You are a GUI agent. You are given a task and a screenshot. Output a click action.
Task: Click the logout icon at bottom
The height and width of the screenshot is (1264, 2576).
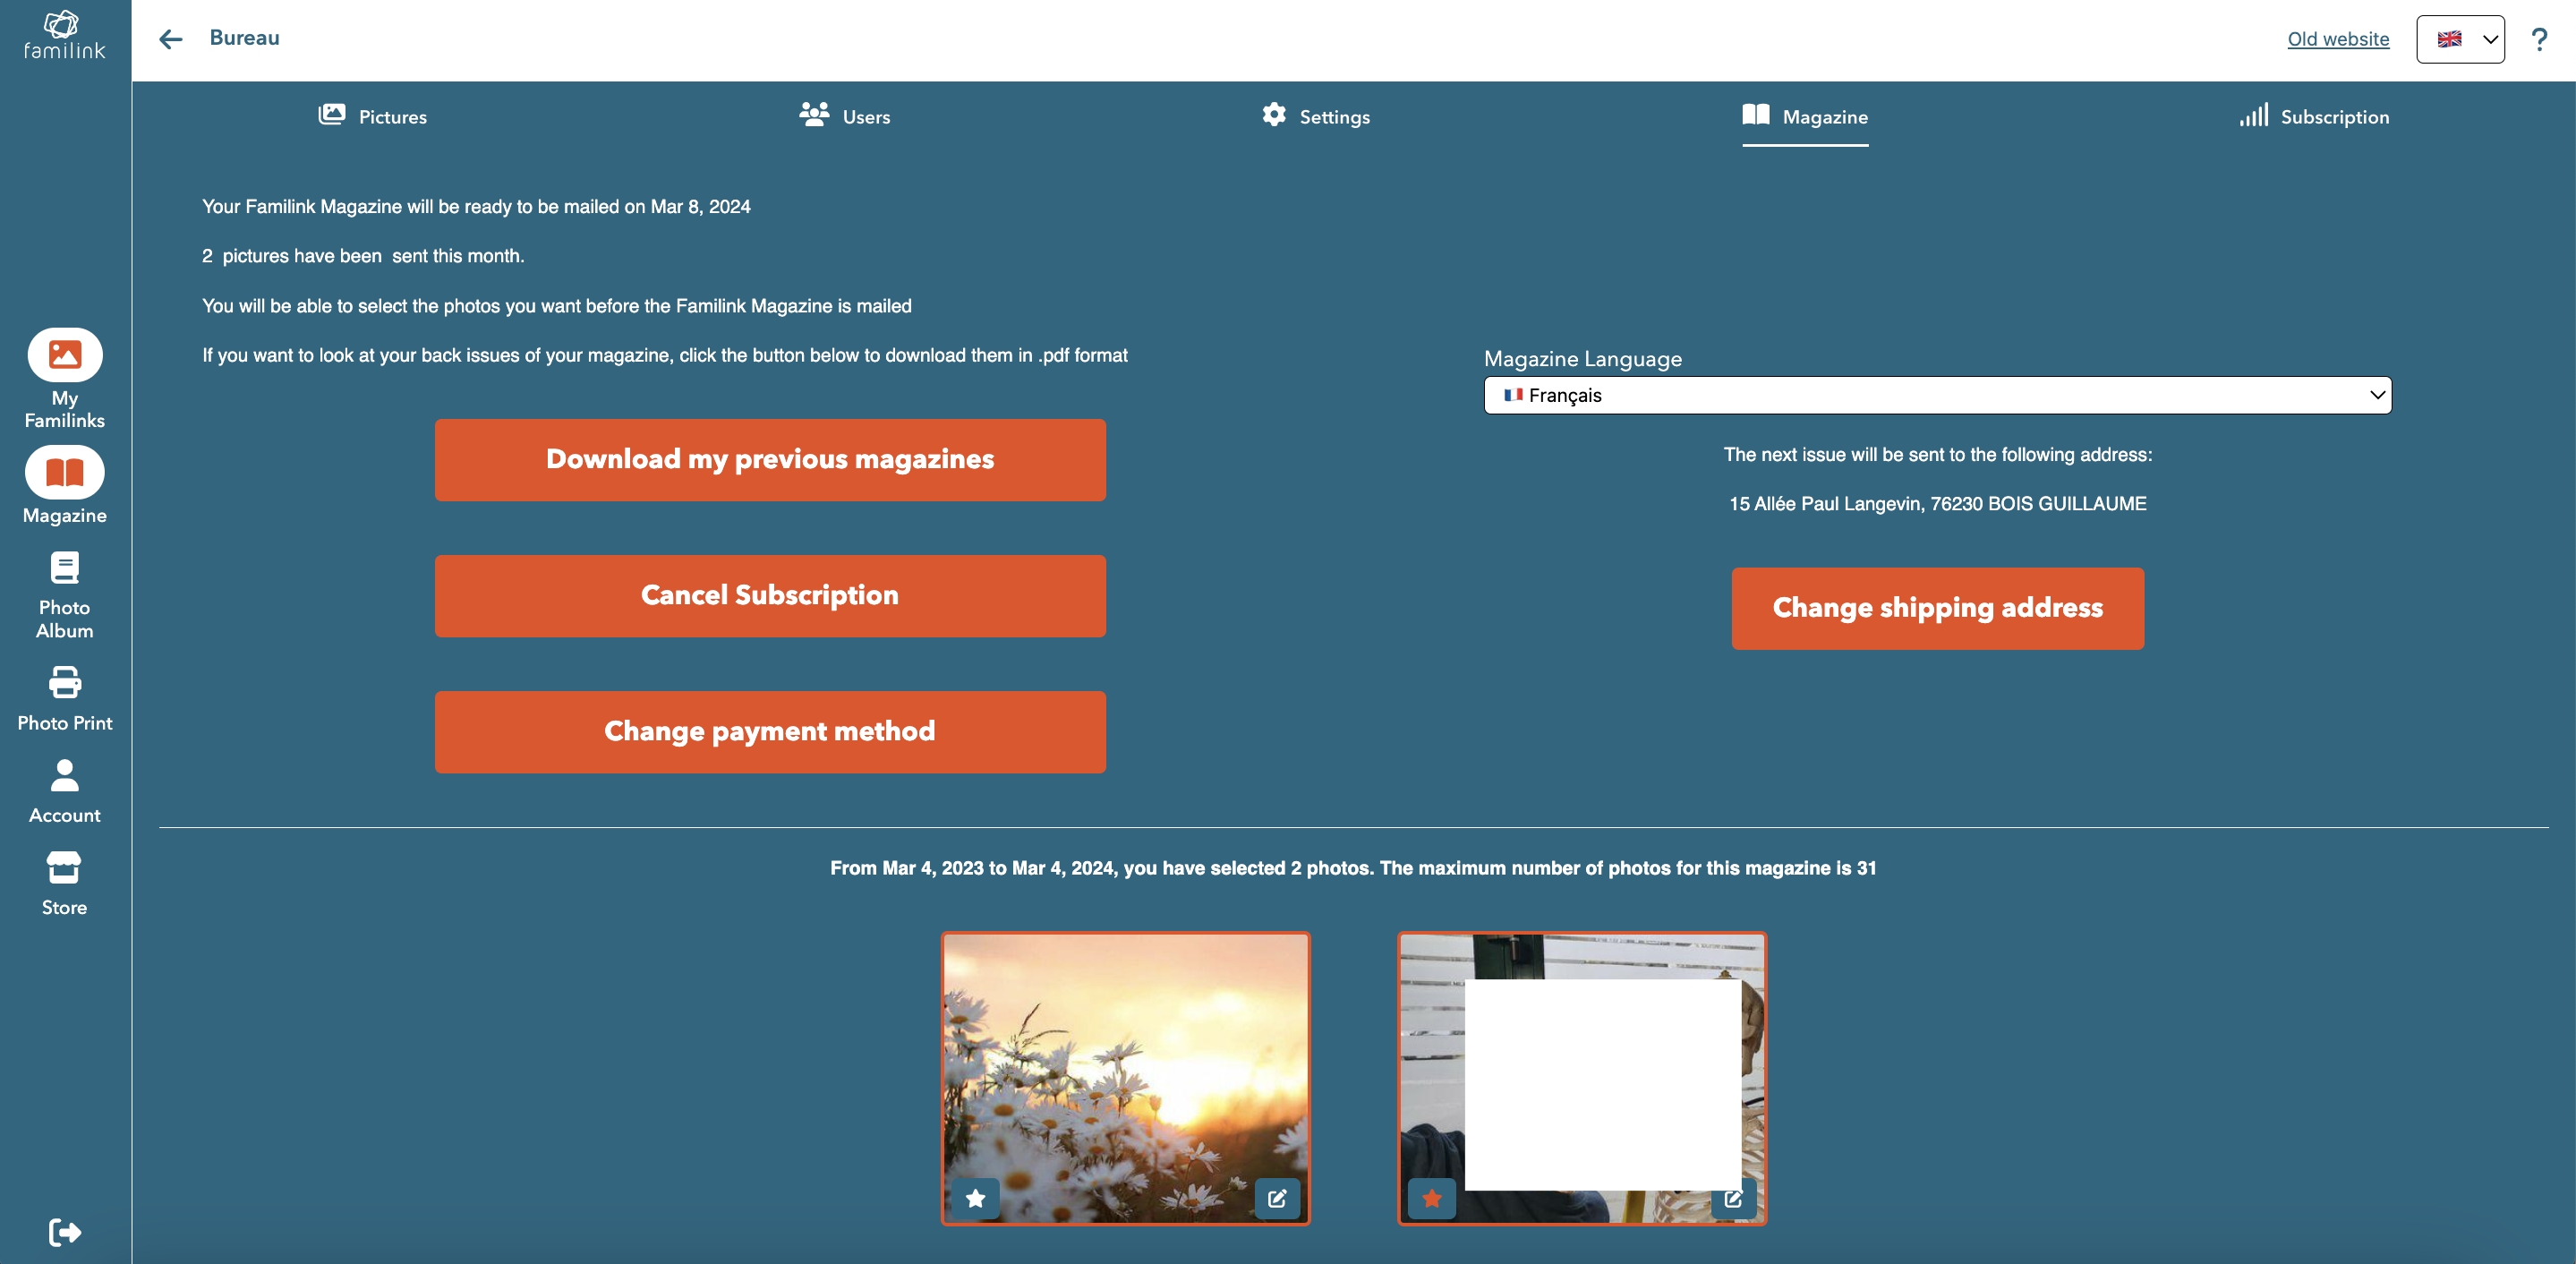pos(64,1231)
